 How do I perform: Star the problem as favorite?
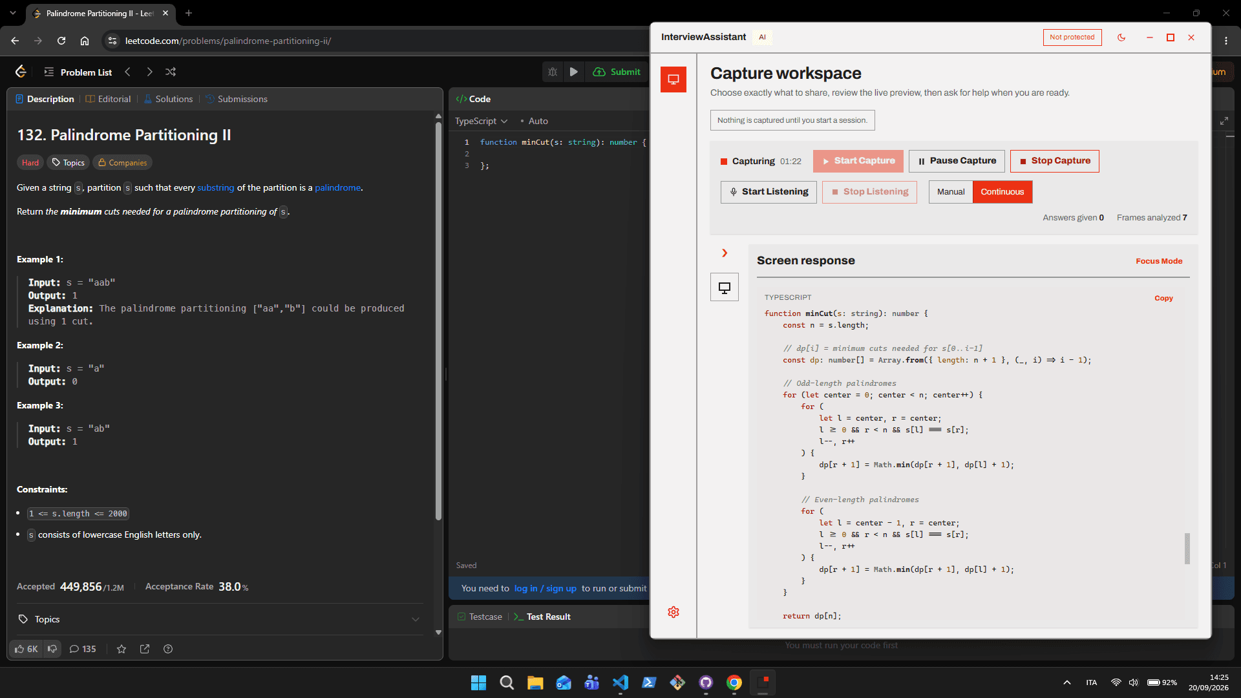click(x=122, y=649)
